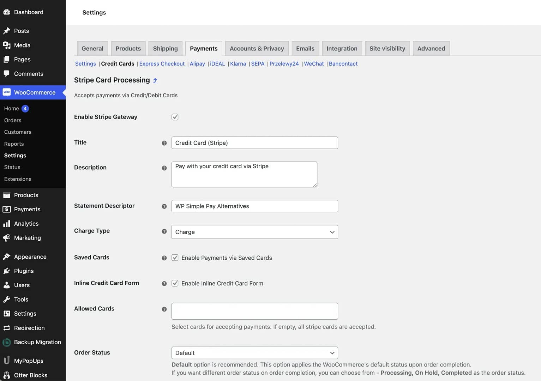Screen dimensions: 541x381
Task: Click the WordPress Settings sliders icon
Action: pyautogui.click(x=7, y=314)
